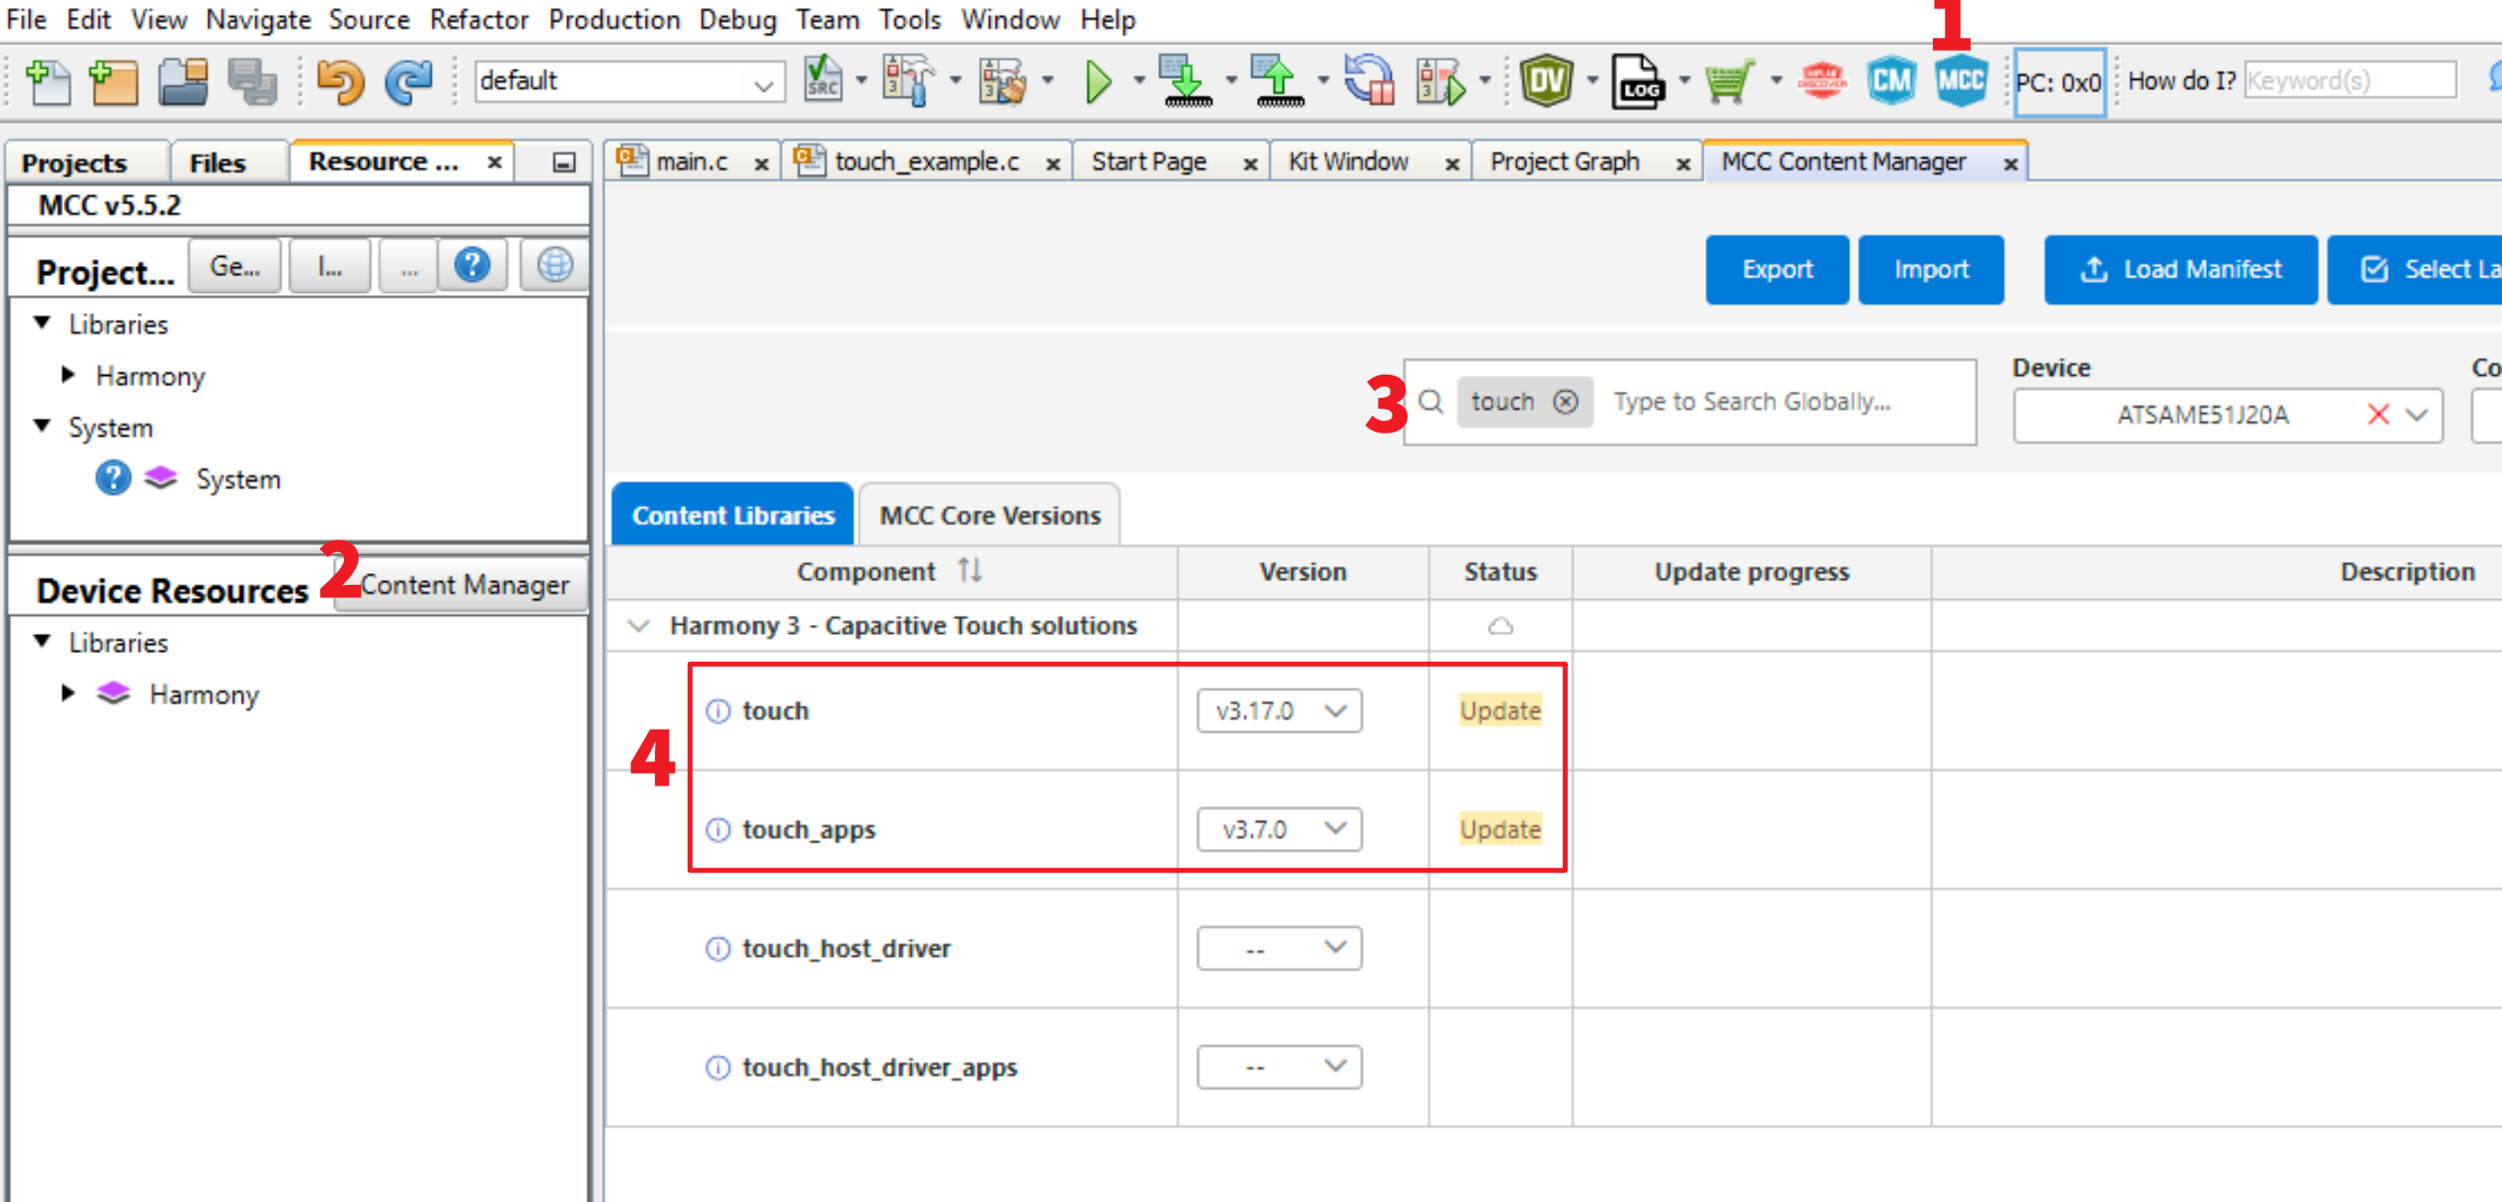Click the Debug Project icon

click(1441, 80)
